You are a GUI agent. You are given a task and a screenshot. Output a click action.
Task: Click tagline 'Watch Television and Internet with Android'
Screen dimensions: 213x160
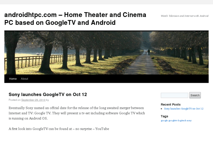[185, 16]
